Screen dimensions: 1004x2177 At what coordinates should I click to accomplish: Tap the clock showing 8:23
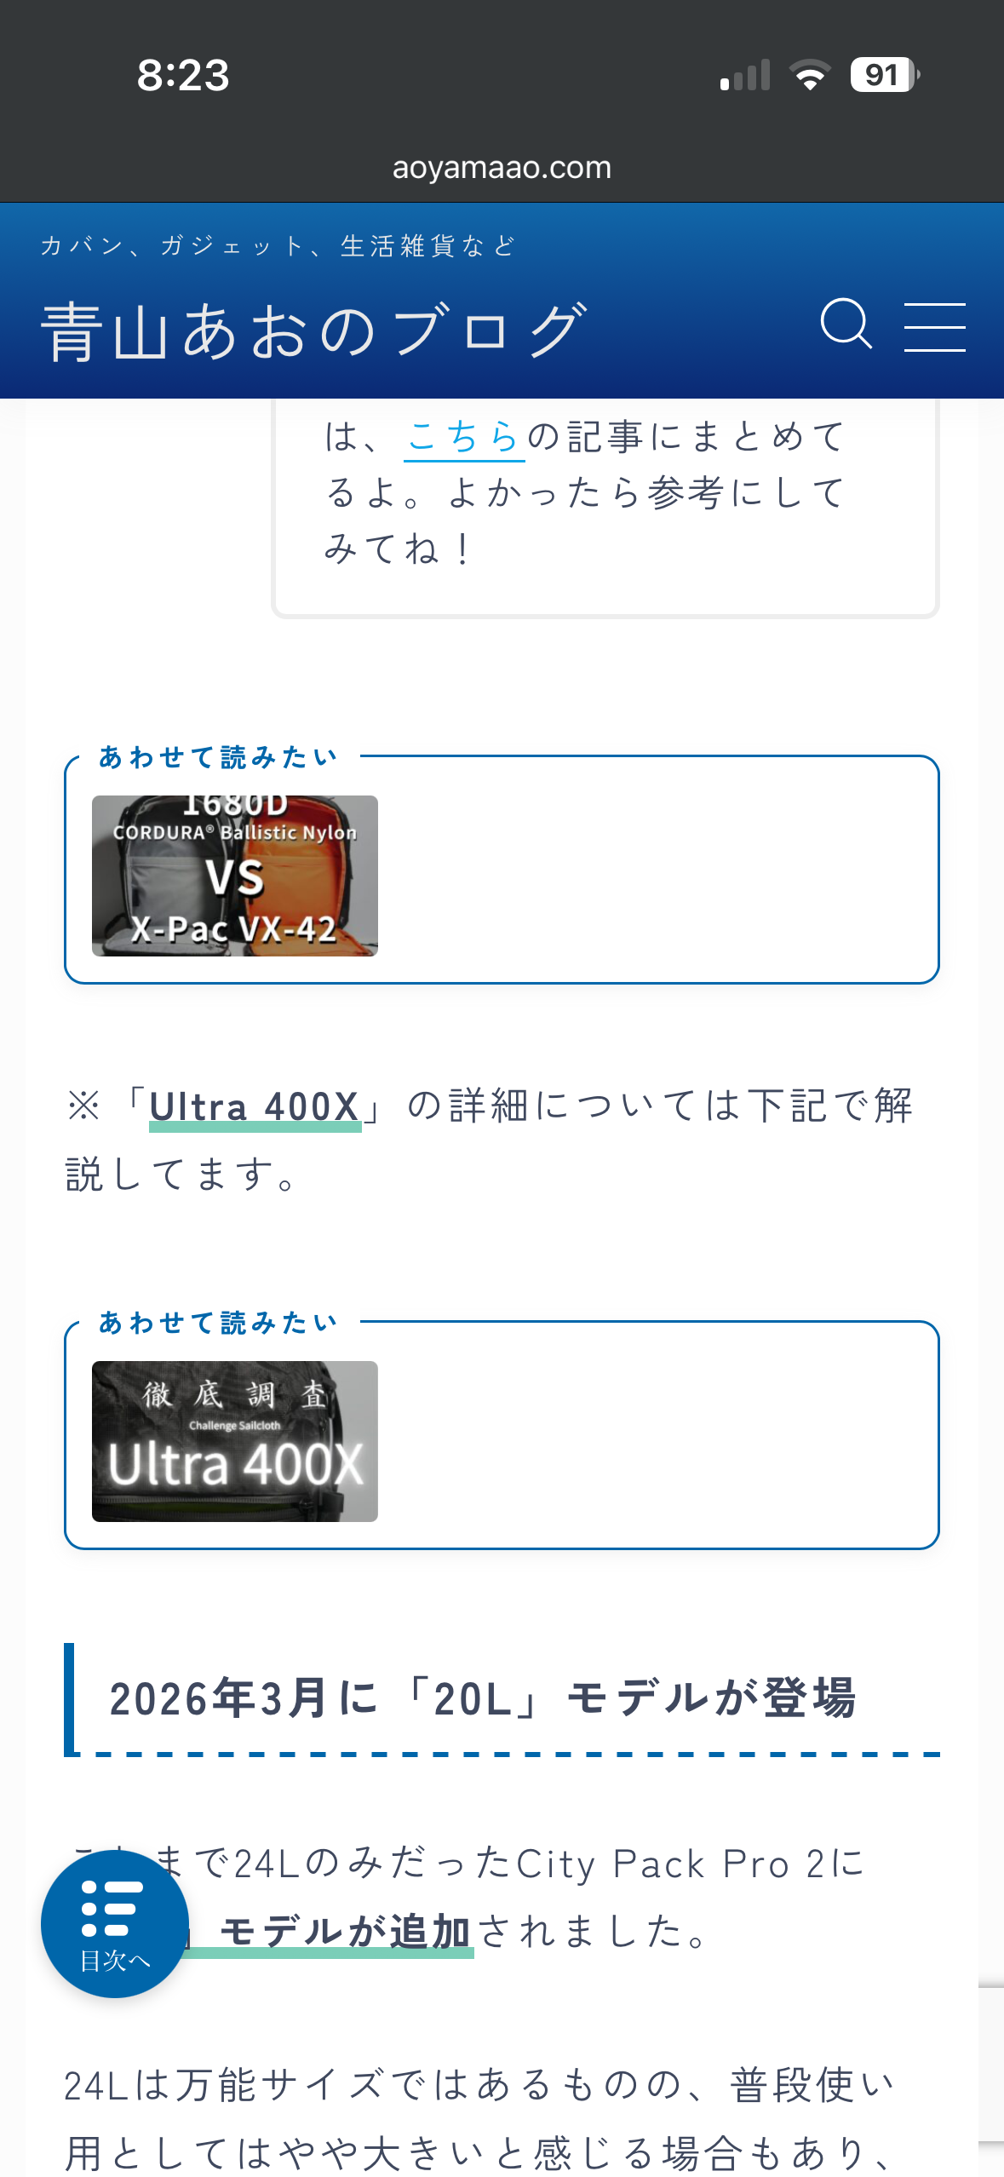point(183,75)
